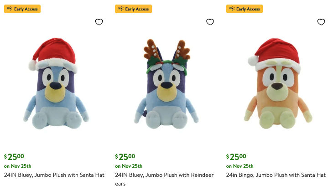Open '24in Bingo, Jumbo Plush with Santa Hat' link

pos(276,175)
